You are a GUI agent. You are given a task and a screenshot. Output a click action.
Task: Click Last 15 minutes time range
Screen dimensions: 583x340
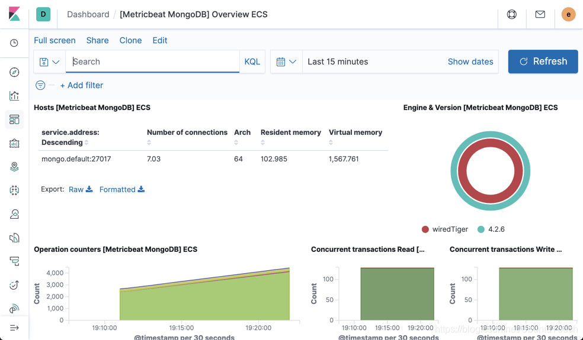(338, 61)
